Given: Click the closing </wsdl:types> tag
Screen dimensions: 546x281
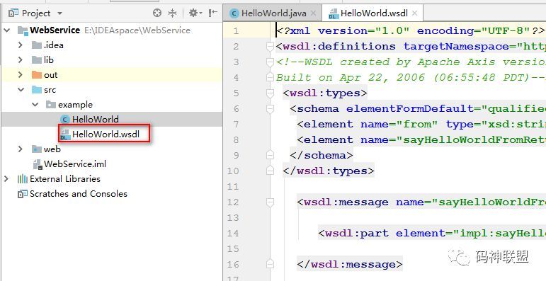Looking at the screenshot, I should click(329, 171).
